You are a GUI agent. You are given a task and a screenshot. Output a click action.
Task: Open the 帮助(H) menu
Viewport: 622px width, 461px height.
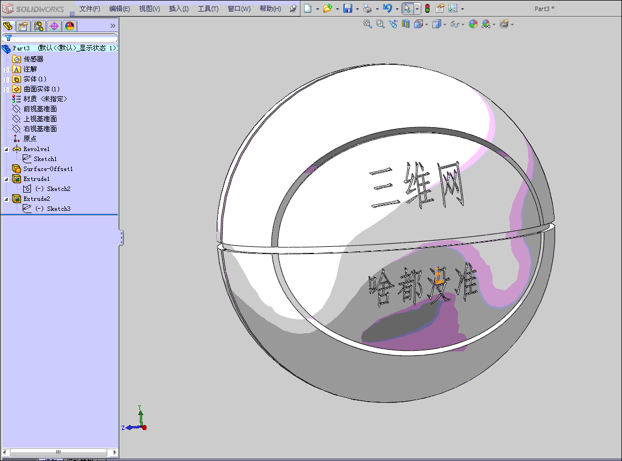[x=270, y=9]
